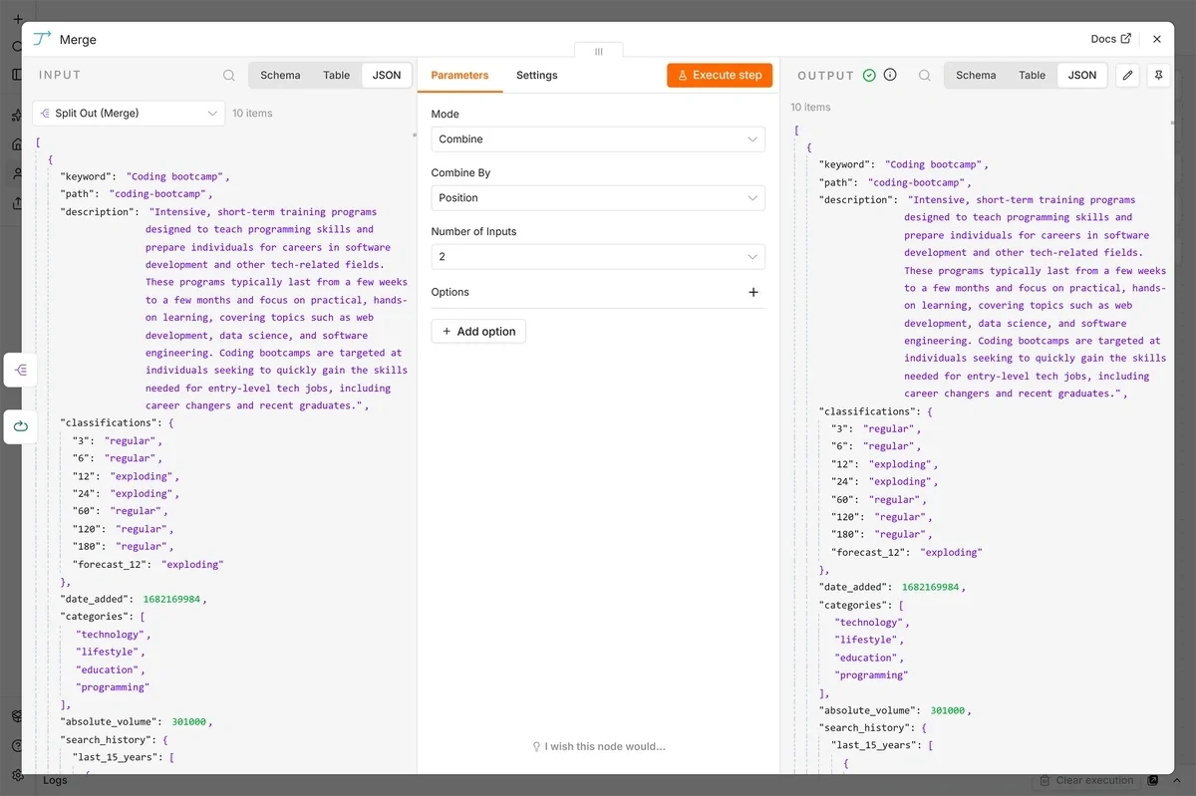1196x796 pixels.
Task: Open the Mode dropdown showing Combine
Action: click(x=598, y=139)
